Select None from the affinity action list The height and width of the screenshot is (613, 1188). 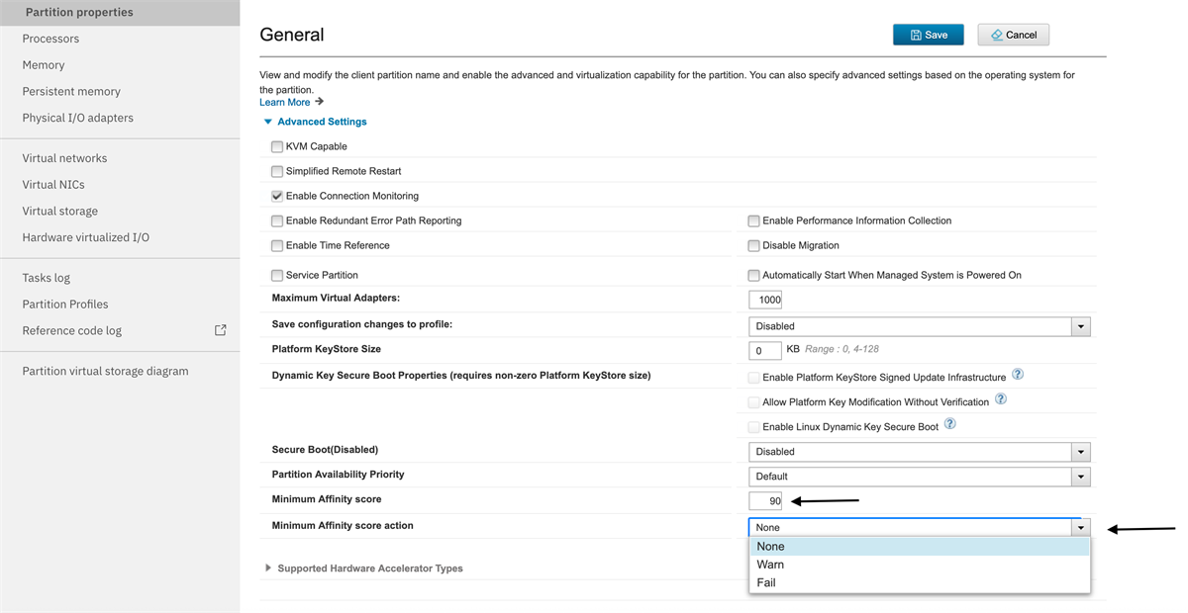[x=920, y=547]
